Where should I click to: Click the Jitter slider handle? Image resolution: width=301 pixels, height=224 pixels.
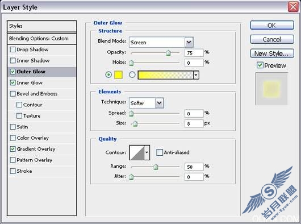click(x=131, y=177)
